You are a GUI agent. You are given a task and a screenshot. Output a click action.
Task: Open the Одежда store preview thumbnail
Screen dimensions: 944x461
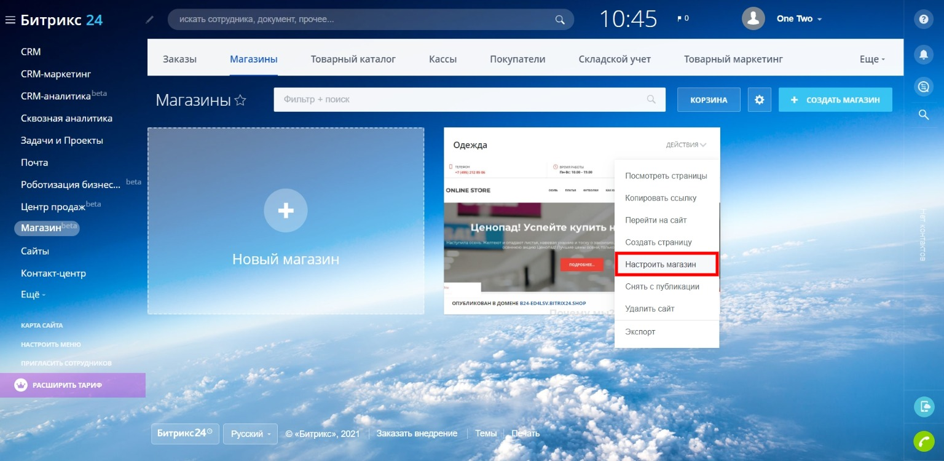[529, 227]
